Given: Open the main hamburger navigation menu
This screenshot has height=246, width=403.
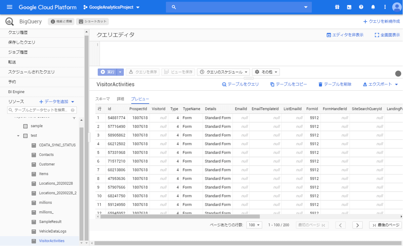Looking at the screenshot, I should [x=9, y=7].
